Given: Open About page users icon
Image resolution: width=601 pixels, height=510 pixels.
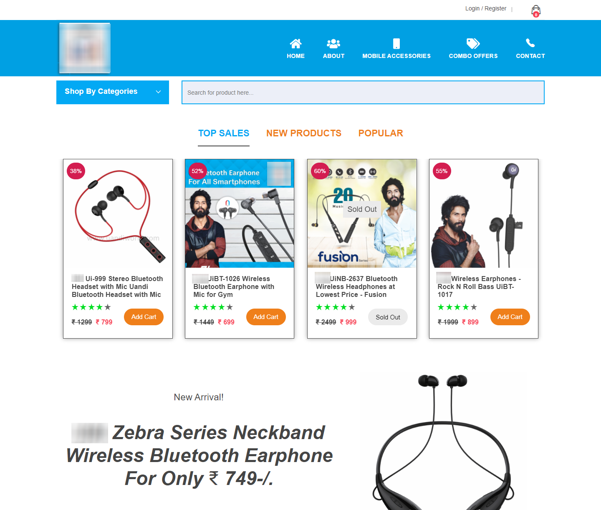Looking at the screenshot, I should point(333,43).
